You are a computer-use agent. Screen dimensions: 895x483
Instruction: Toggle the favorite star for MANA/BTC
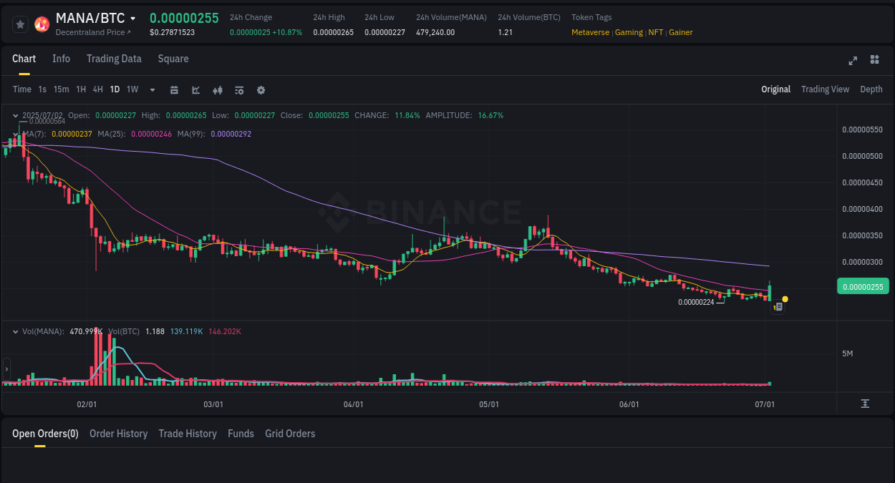point(20,24)
